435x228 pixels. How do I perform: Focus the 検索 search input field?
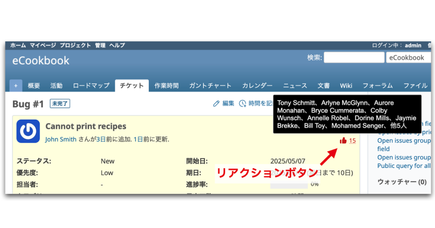pyautogui.click(x=354, y=58)
